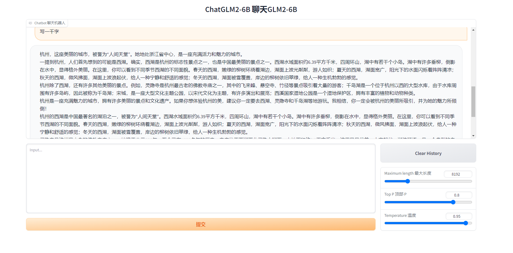Click the user message 写一千字
Screen dimensions: 513x253
click(49, 31)
